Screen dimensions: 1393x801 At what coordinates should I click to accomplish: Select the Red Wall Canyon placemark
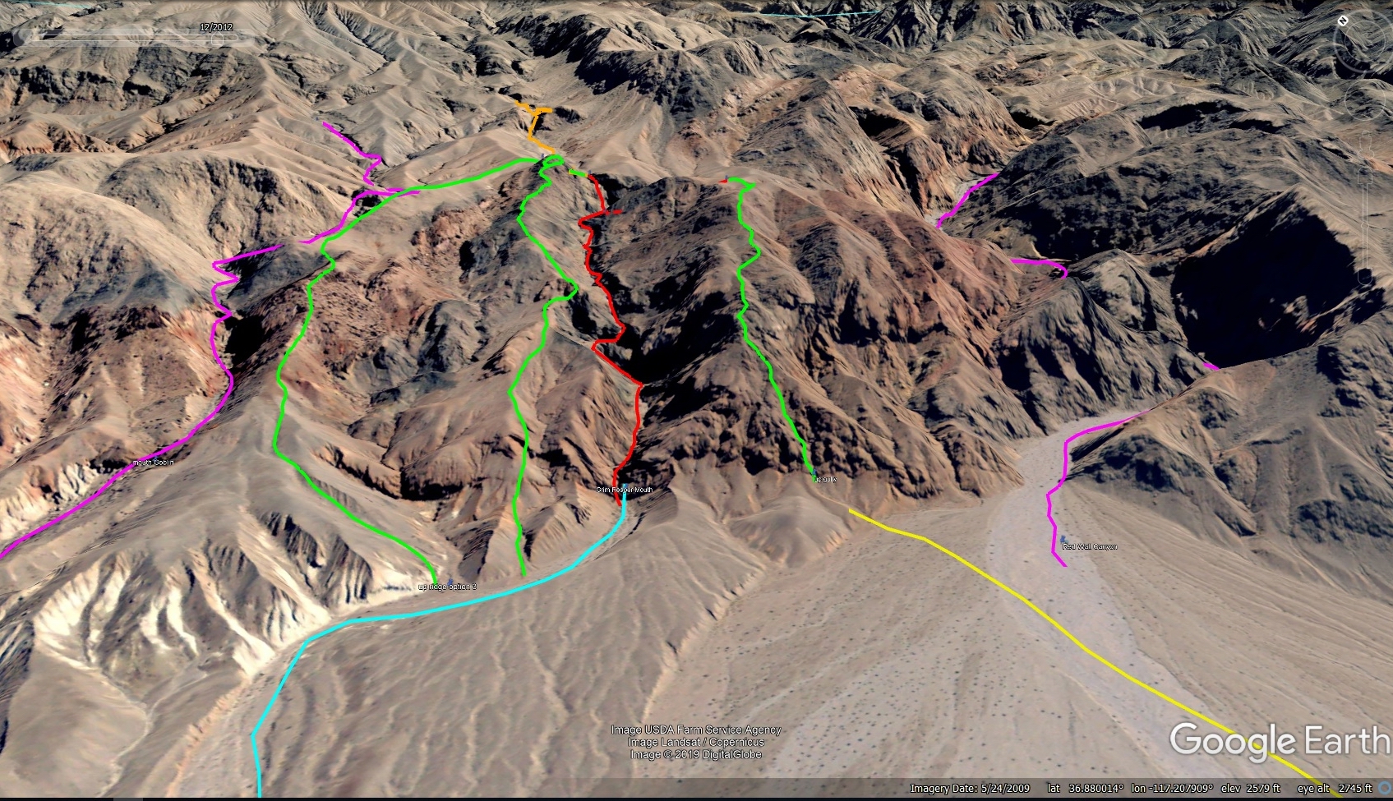pyautogui.click(x=1089, y=546)
